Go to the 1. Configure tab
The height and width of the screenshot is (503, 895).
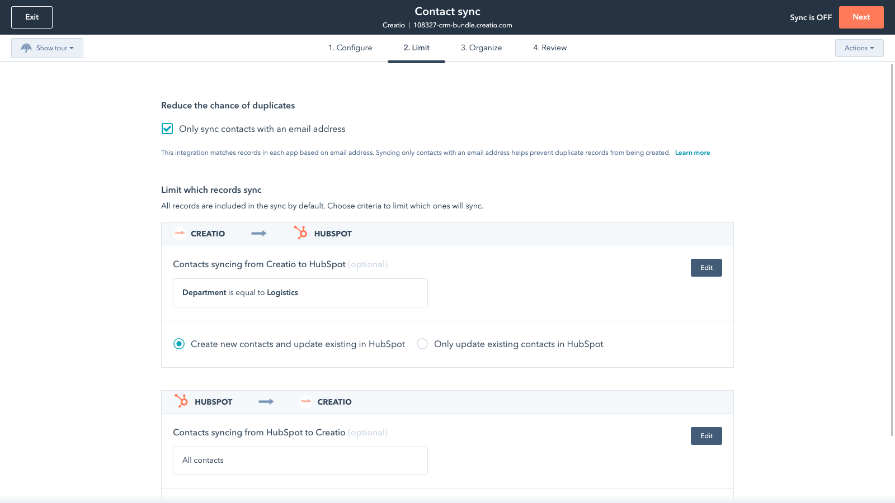(350, 48)
